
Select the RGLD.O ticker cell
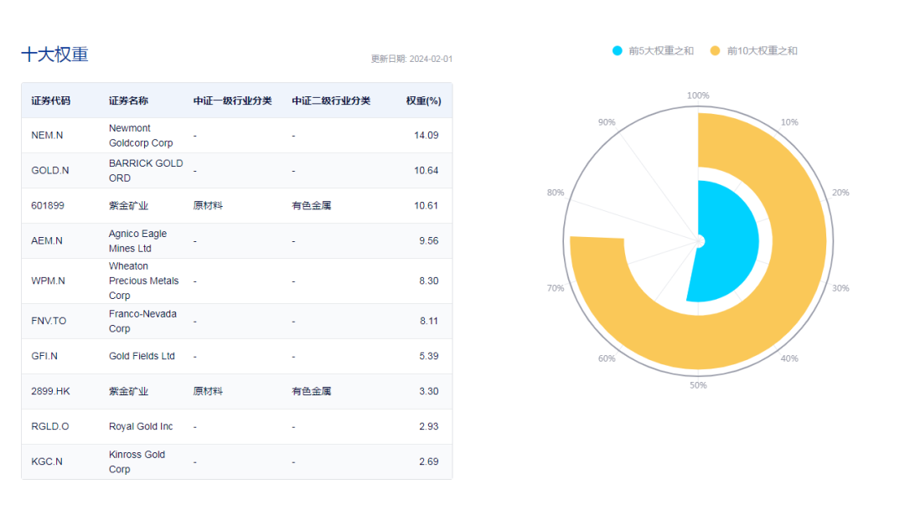50,426
